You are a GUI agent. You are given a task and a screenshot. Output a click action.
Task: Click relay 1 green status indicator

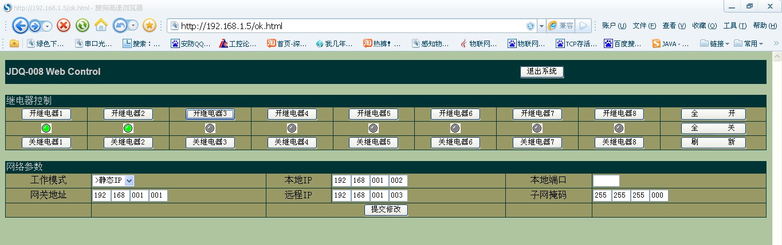pos(46,128)
